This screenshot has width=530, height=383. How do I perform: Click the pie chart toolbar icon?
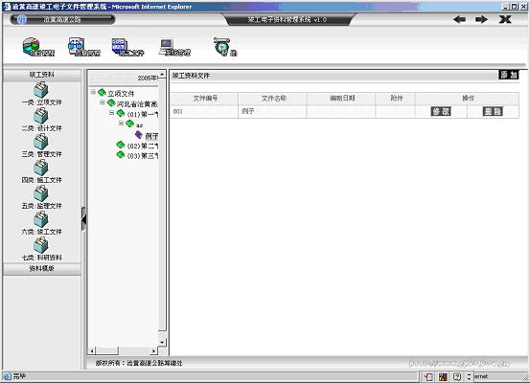pyautogui.click(x=32, y=46)
